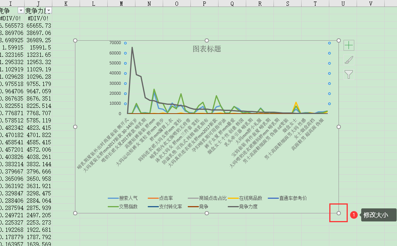This screenshot has width=397, height=246.
Task: Select column header M
Action: point(121,3)
